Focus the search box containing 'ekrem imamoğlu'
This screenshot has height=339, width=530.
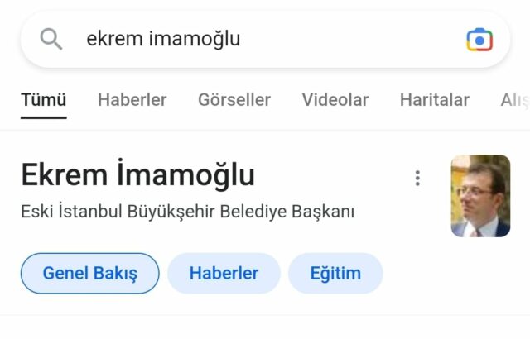(x=266, y=39)
